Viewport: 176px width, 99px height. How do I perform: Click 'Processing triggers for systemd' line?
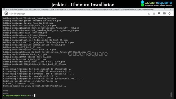pyautogui.click(x=38, y=74)
